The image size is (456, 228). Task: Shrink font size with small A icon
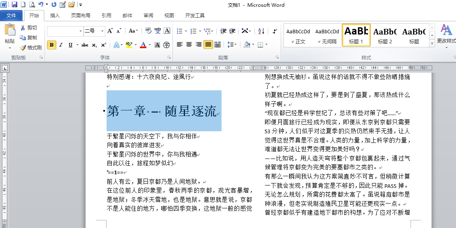pyautogui.click(x=119, y=31)
